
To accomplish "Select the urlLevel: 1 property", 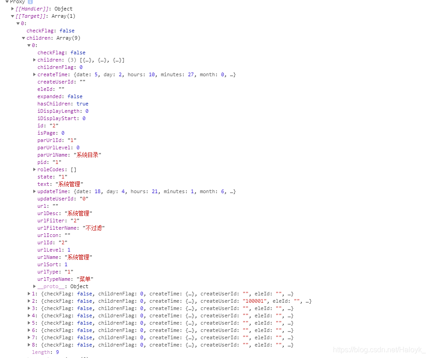I will coord(54,250).
